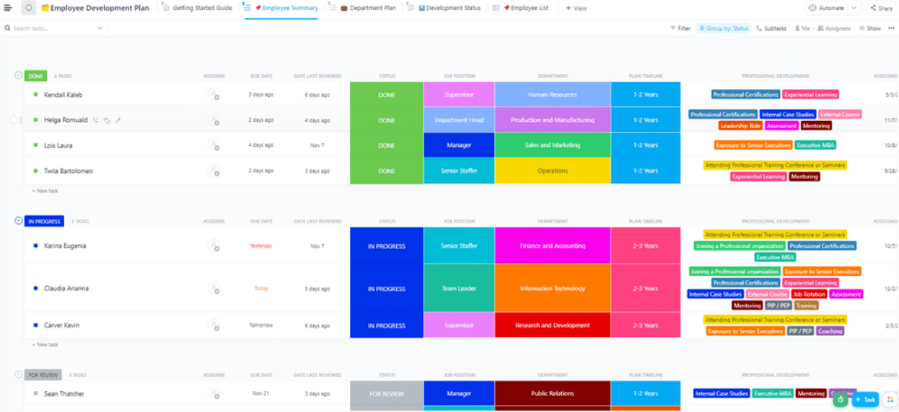Select the Helga Romuald row checkbox circle
899x412 pixels.
[x=13, y=120]
